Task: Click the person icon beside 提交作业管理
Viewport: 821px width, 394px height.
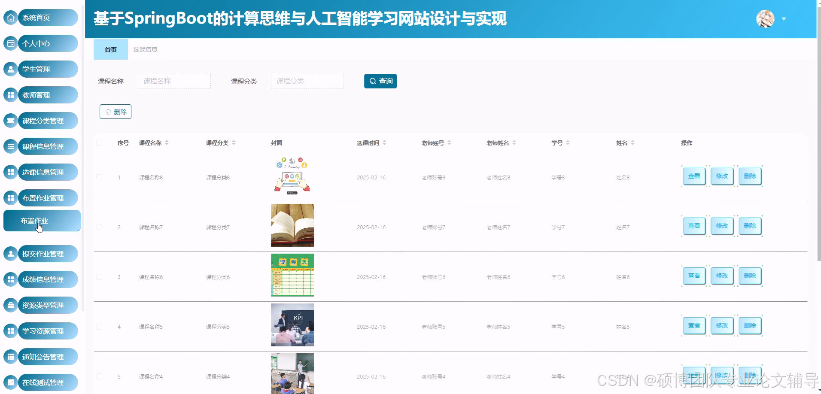Action: [11, 254]
